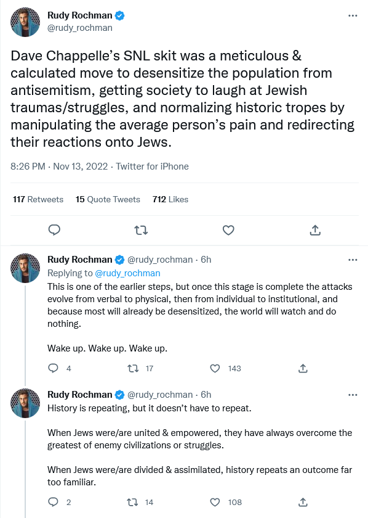Share the main tweet via share icon
Image resolution: width=368 pixels, height=518 pixels.
315,230
